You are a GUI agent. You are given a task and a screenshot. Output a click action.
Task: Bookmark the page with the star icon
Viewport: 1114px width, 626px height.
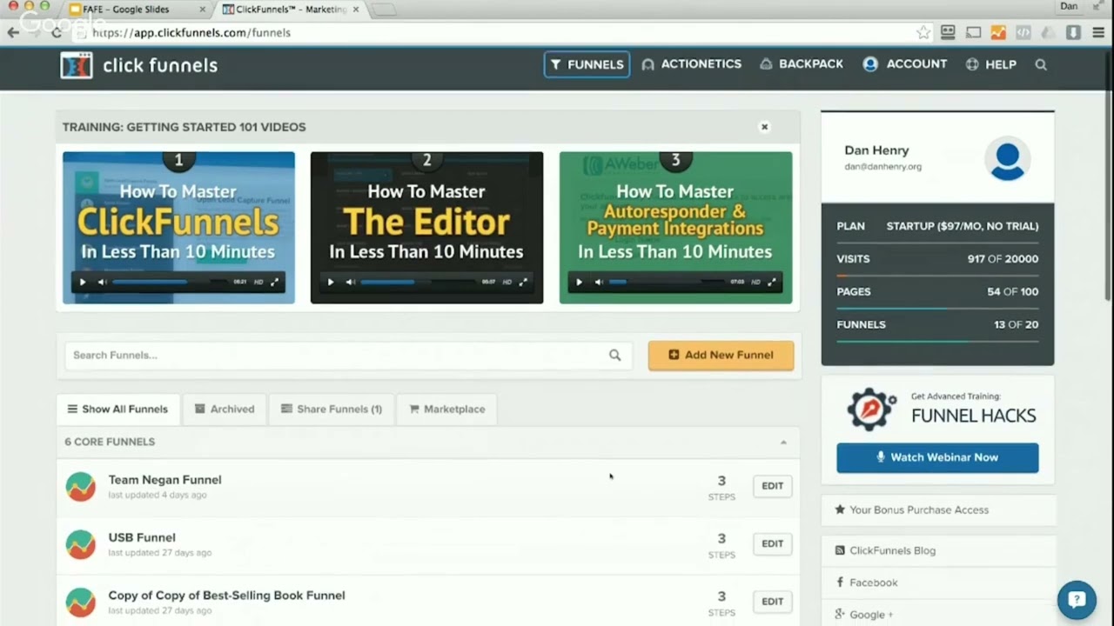click(923, 32)
